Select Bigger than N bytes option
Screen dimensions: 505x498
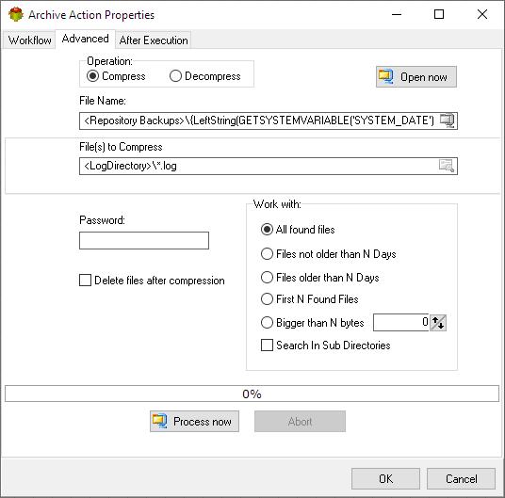tap(313, 323)
